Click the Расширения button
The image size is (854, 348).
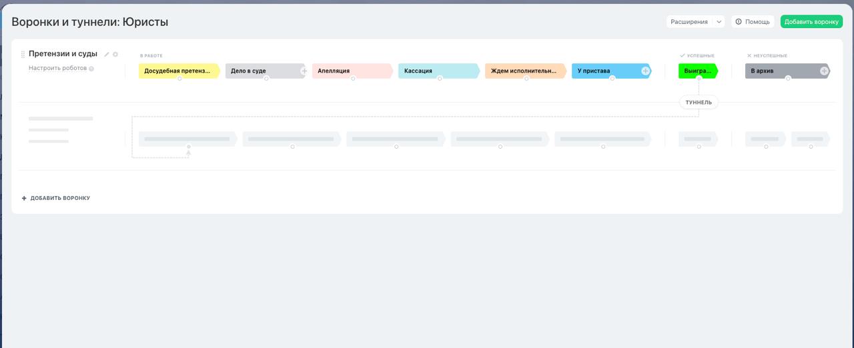click(x=689, y=22)
